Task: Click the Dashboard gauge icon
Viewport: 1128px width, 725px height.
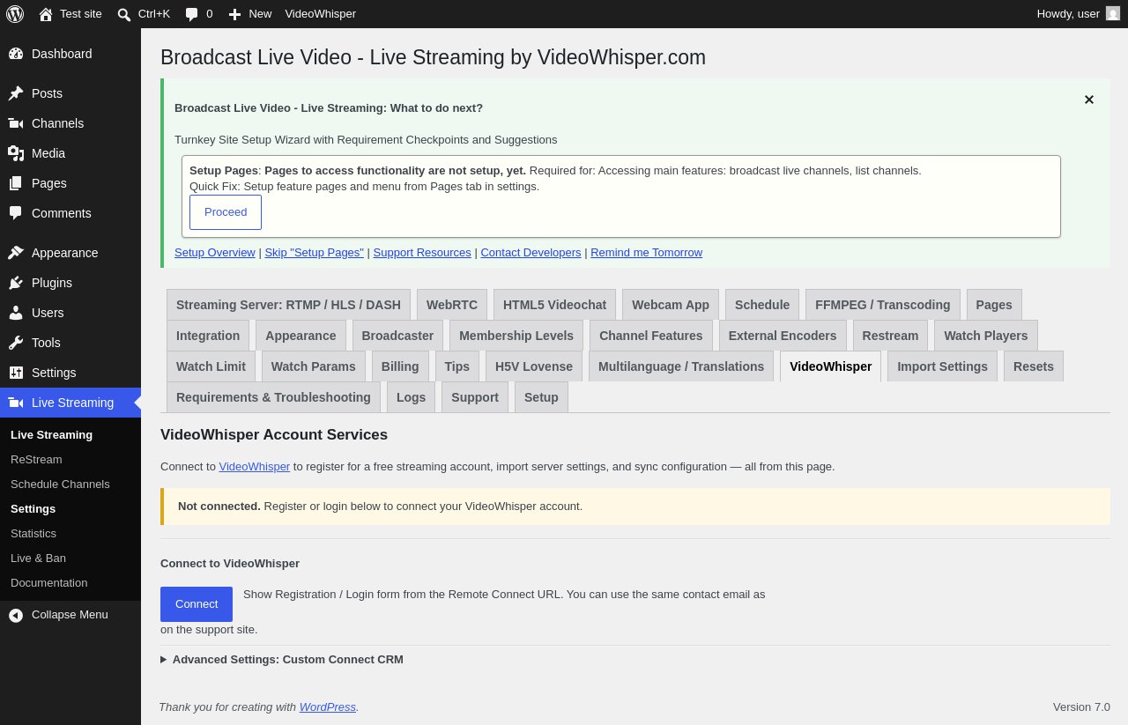Action: click(x=16, y=54)
